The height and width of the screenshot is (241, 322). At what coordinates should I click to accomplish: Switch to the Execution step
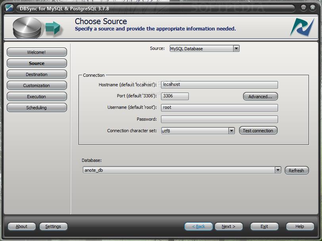pyautogui.click(x=37, y=96)
